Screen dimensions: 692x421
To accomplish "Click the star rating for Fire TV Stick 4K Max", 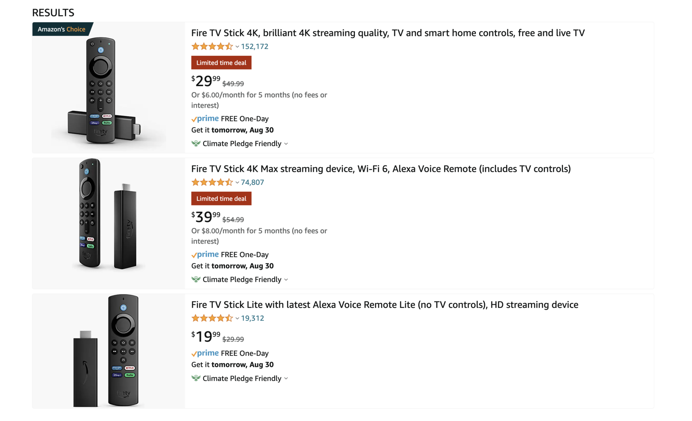I will pos(212,182).
